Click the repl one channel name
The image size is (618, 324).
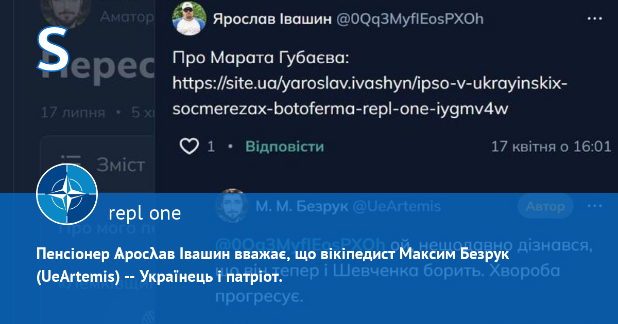pyautogui.click(x=145, y=213)
